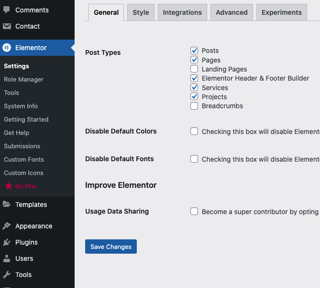Viewport: 320px width, 288px height.
Task: Click the Users person icon
Action: [7, 258]
